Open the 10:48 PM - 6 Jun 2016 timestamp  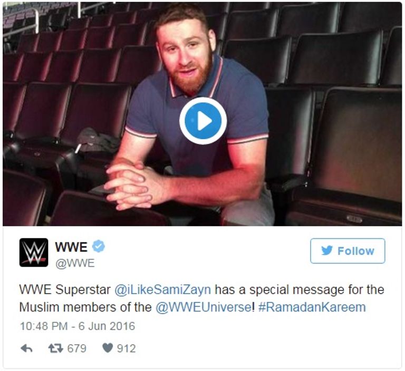tap(77, 326)
